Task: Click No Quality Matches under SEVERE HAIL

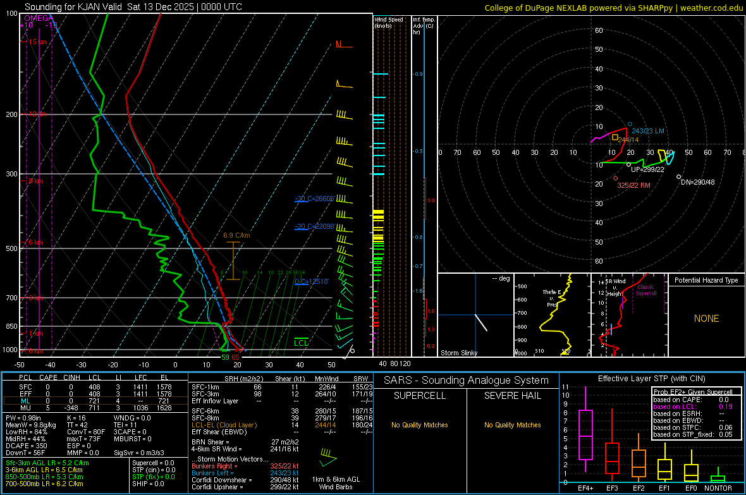Action: tap(512, 425)
